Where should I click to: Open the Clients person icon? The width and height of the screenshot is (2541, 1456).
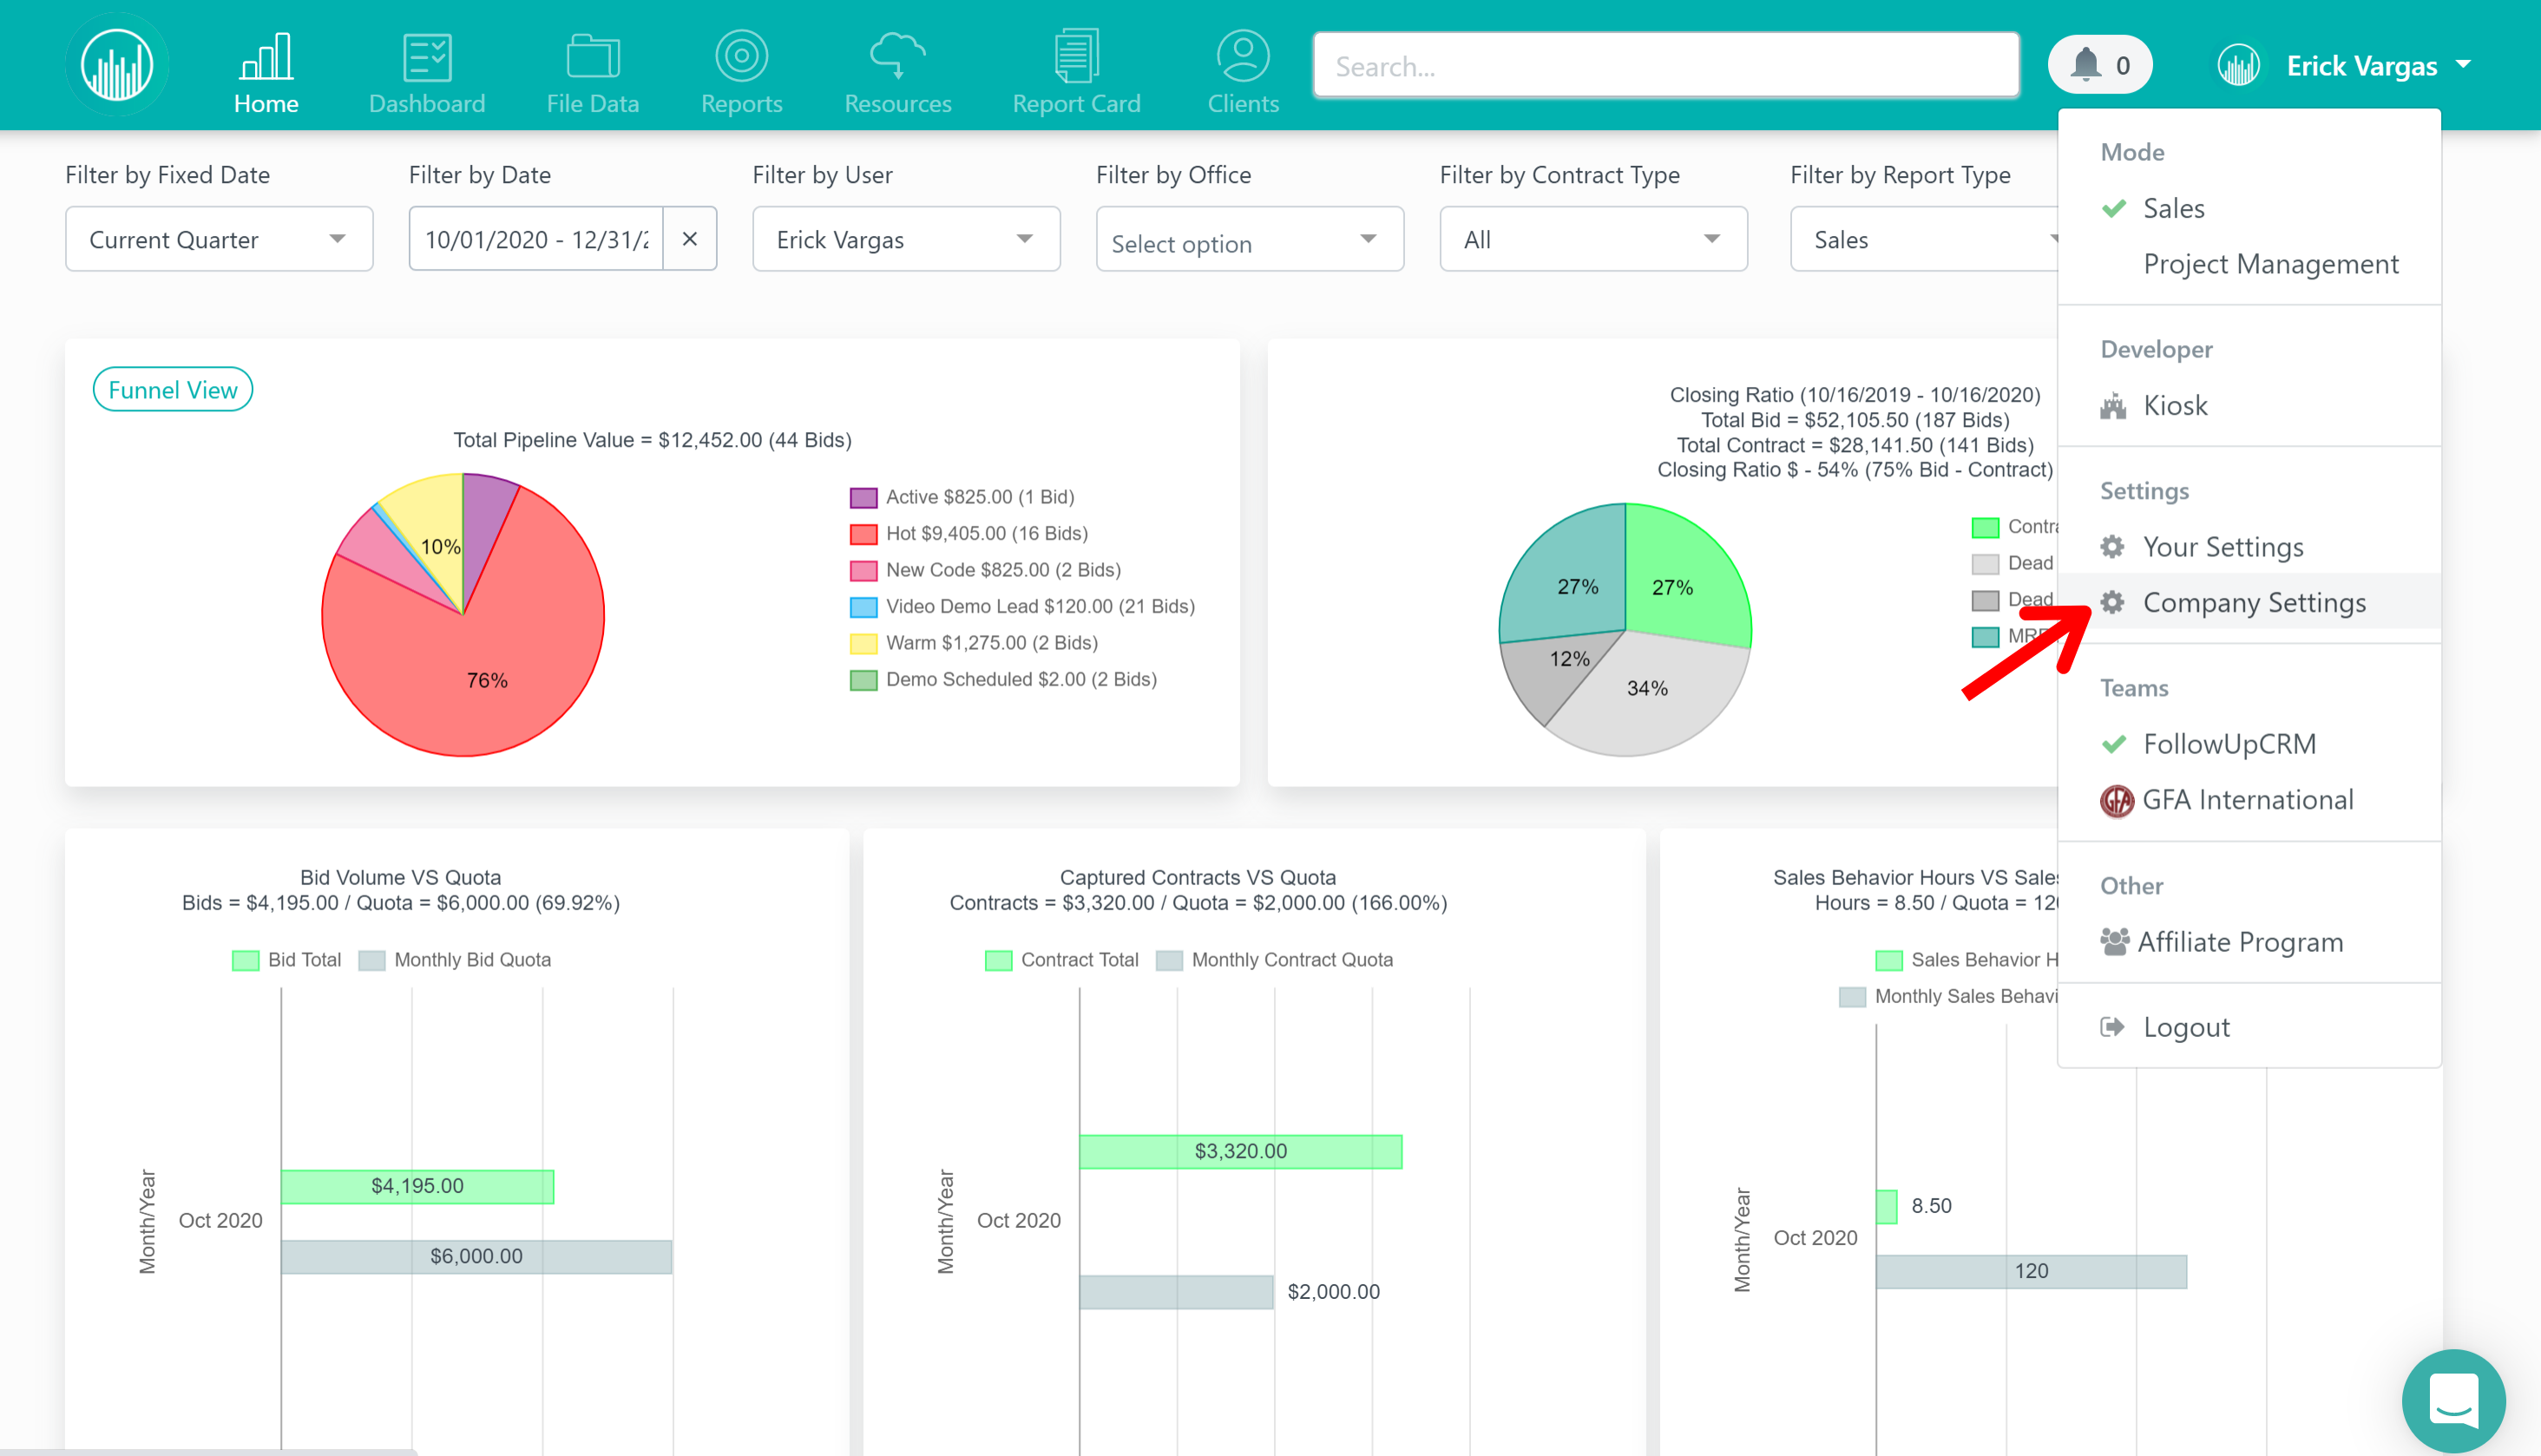[1242, 57]
